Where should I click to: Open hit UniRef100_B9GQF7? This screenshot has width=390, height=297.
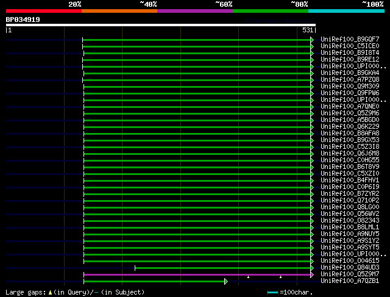pos(350,39)
